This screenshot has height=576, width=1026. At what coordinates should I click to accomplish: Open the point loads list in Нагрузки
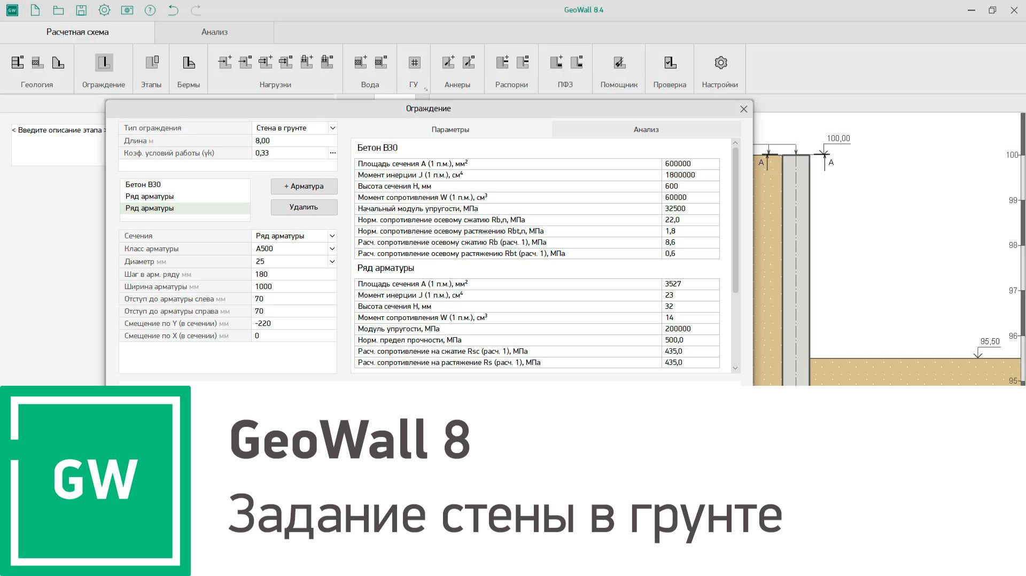(245, 63)
